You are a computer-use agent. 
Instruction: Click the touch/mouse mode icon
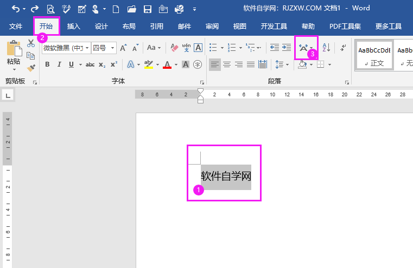96,9
